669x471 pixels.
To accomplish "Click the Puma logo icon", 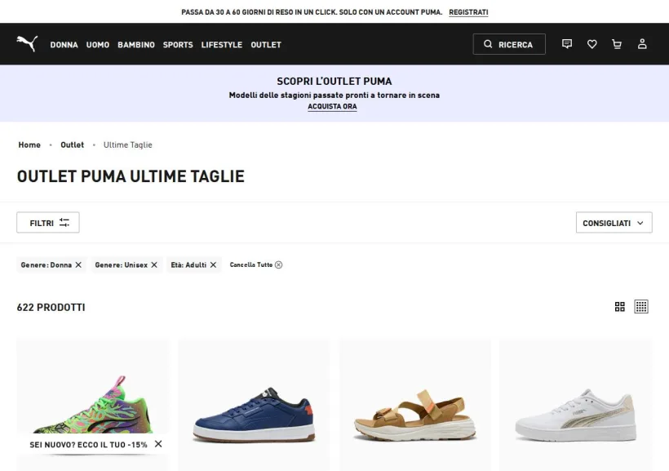I will click(27, 43).
